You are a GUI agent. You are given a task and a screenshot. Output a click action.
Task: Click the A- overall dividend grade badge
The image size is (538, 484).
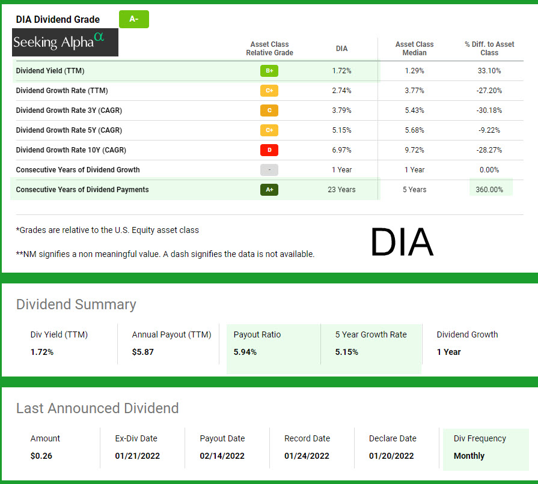133,19
